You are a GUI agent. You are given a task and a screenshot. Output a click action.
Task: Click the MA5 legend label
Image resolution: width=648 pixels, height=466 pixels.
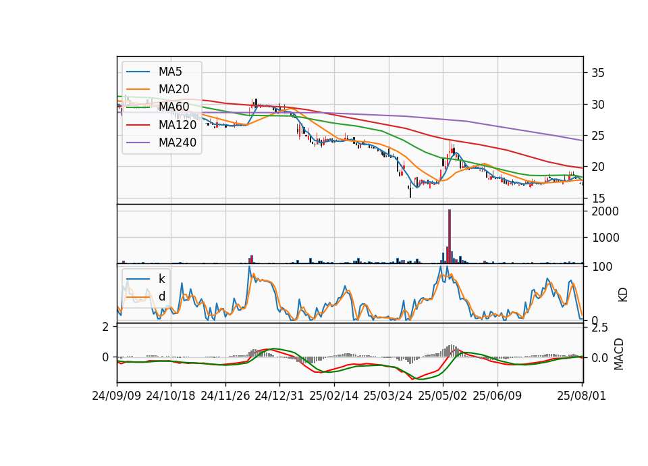coord(170,72)
